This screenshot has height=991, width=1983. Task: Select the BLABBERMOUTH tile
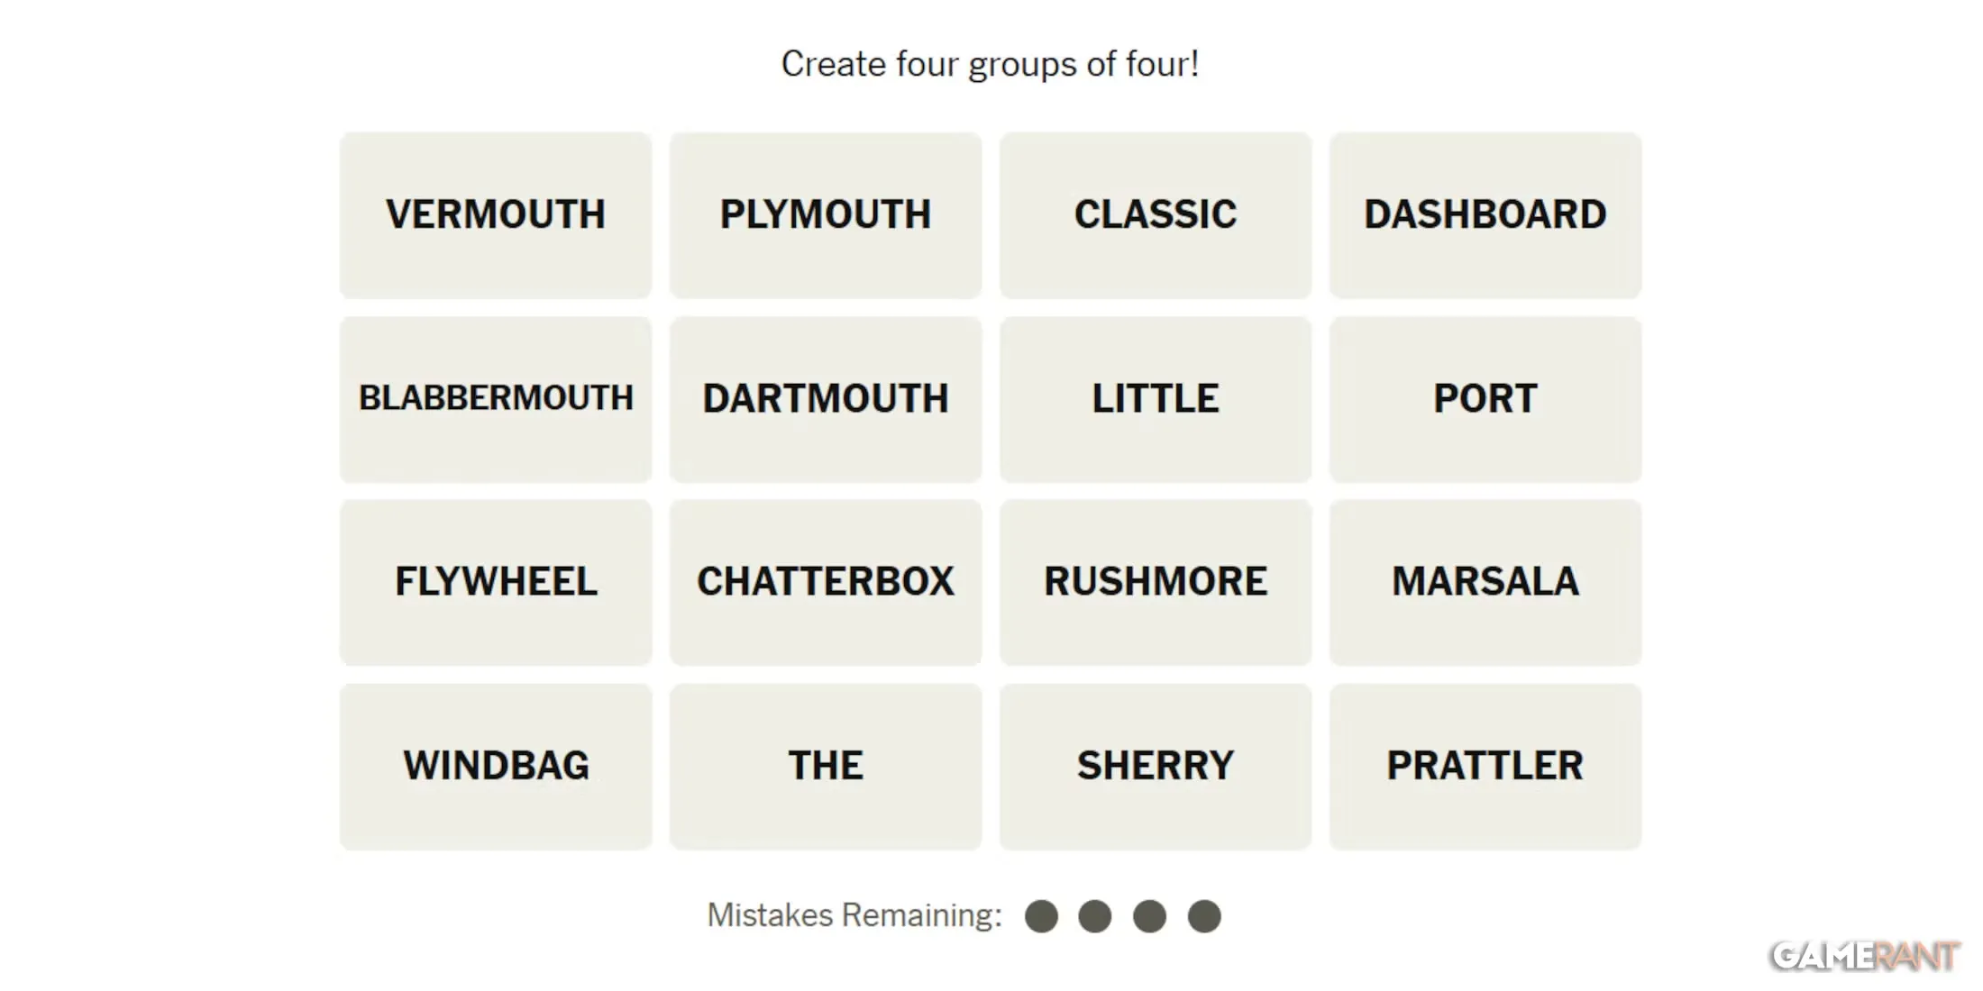click(496, 399)
